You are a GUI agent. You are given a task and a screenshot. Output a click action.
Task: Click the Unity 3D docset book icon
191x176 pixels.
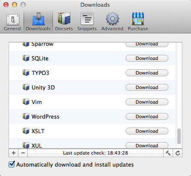(x=26, y=87)
